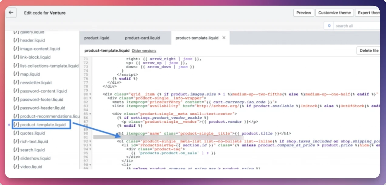Switch to the product-card.liquid tab
This screenshot has height=185, width=386.
pos(142,38)
